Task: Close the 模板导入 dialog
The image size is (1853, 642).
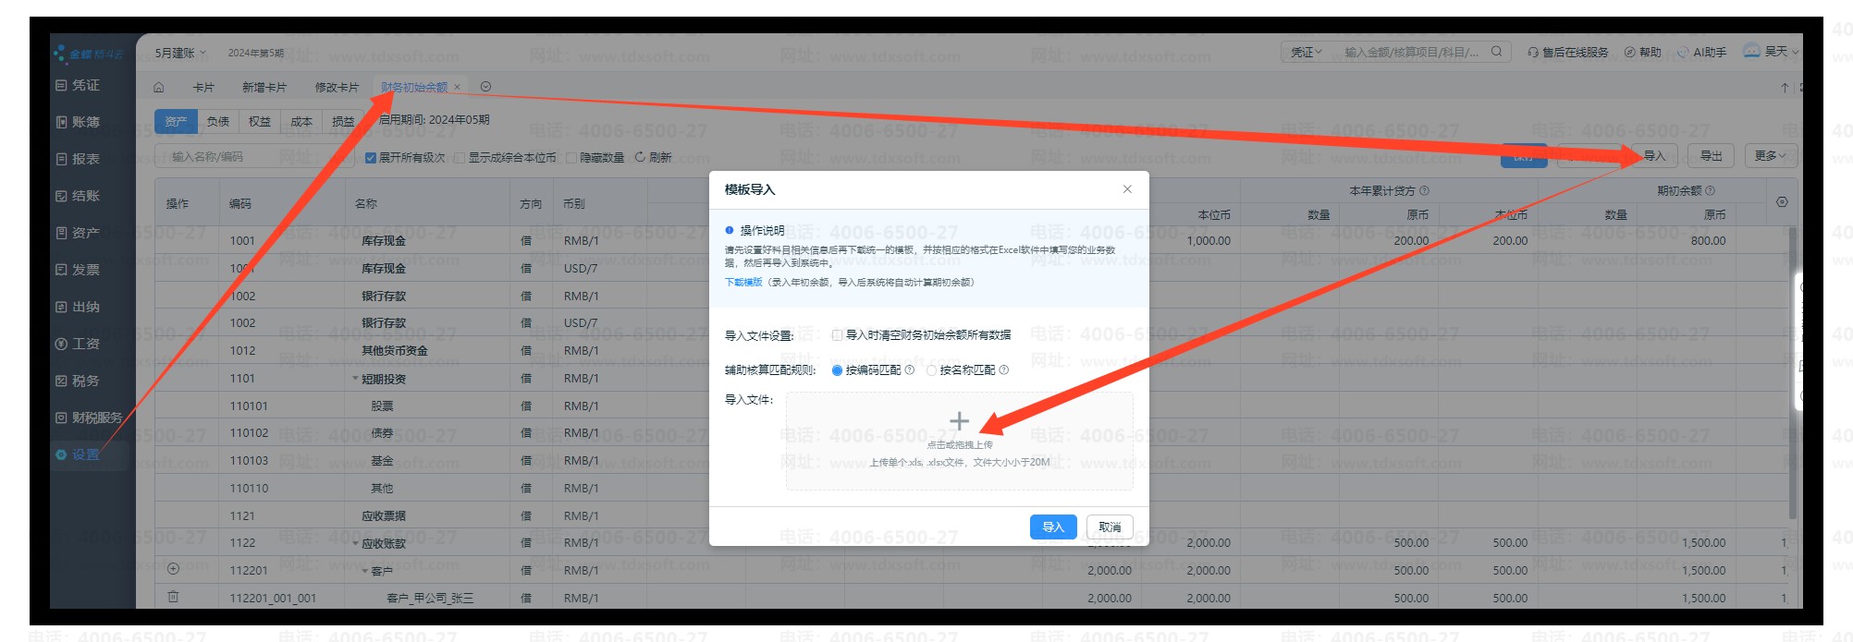Action: tap(1127, 189)
